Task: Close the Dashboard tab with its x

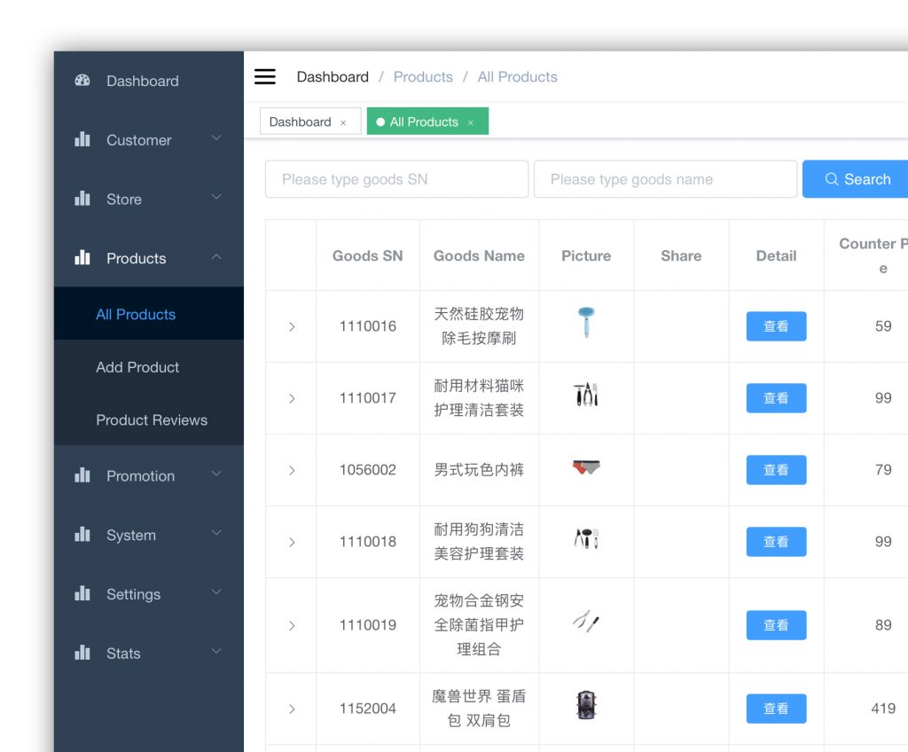Action: [x=343, y=123]
